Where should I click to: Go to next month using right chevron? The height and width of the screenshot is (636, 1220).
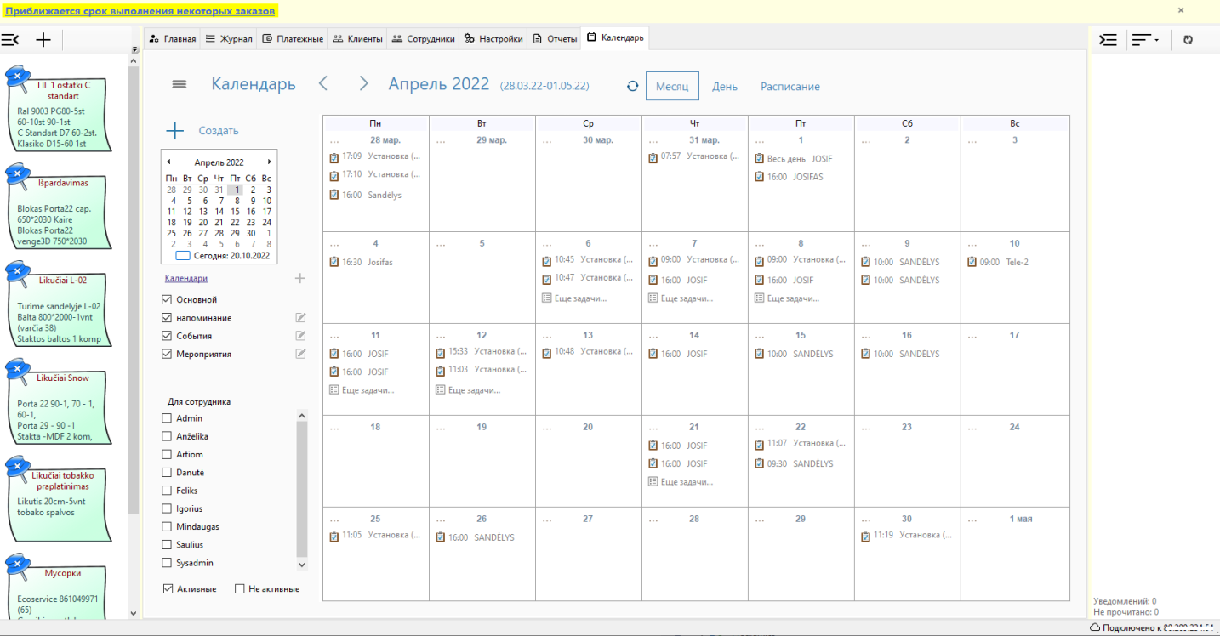(363, 84)
